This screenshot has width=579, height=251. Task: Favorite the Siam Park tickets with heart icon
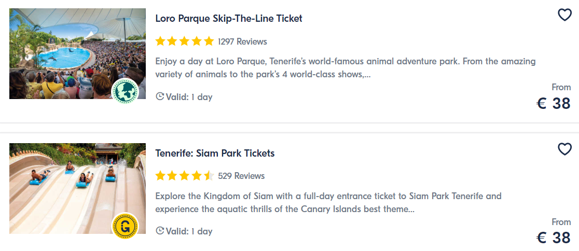click(564, 149)
